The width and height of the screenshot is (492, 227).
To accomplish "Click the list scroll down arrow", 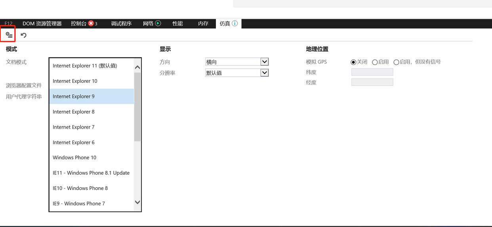I will 137,202.
